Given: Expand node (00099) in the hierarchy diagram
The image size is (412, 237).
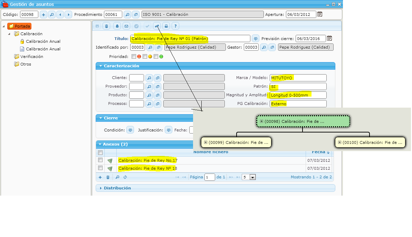Looking at the screenshot, I should [x=206, y=142].
